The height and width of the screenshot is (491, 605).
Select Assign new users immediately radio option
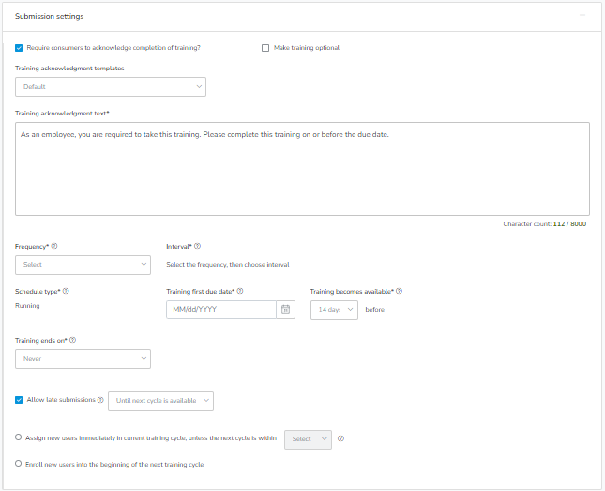[18, 437]
